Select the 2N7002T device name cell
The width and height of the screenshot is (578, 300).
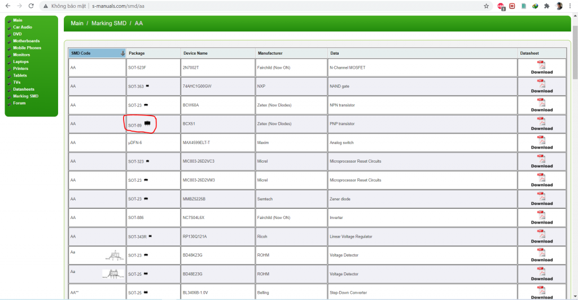218,68
